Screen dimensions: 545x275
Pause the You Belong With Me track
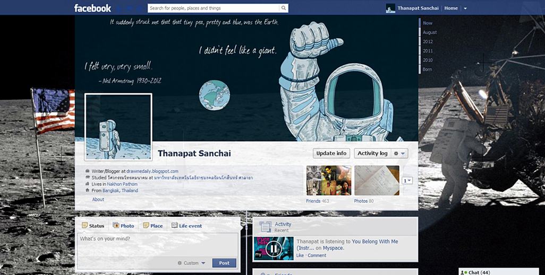click(274, 249)
